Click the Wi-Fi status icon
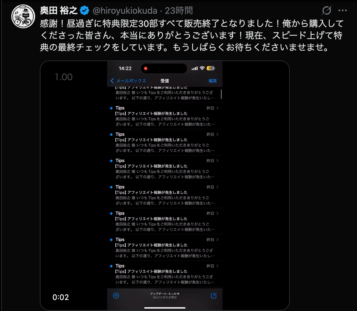 coord(202,68)
